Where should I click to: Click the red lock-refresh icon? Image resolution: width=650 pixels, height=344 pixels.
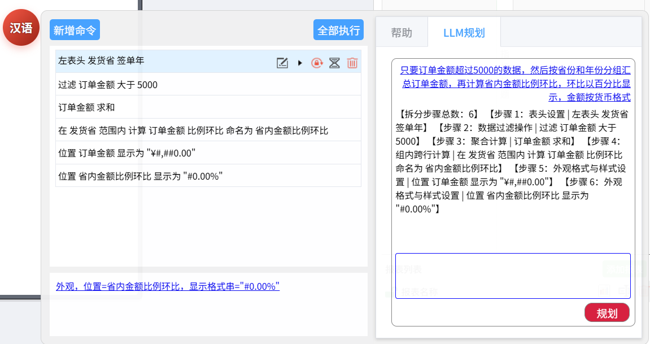pos(317,63)
